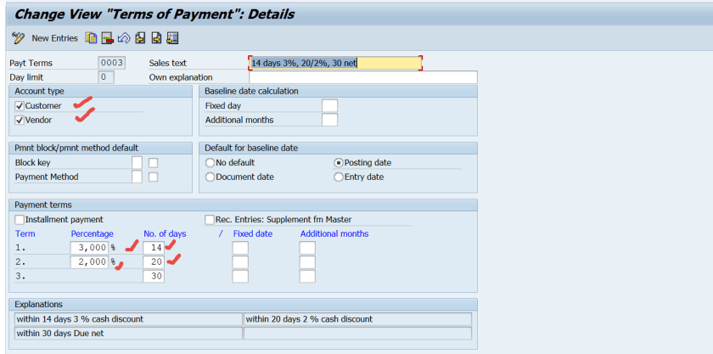Viewport: 713px width, 354px height.
Task: Select the No default radio button
Action: click(x=210, y=163)
